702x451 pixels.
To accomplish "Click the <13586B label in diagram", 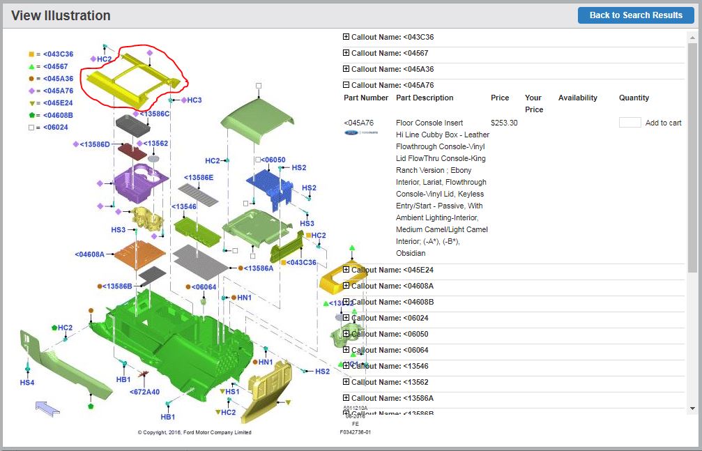I will click(x=117, y=286).
